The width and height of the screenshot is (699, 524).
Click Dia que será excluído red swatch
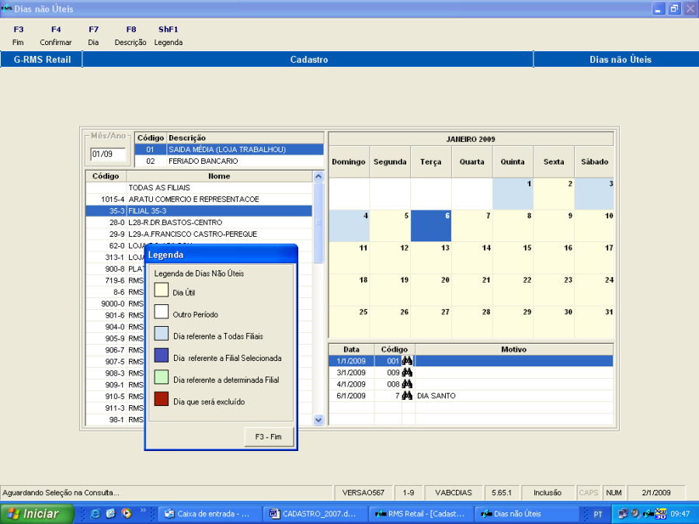pos(162,399)
